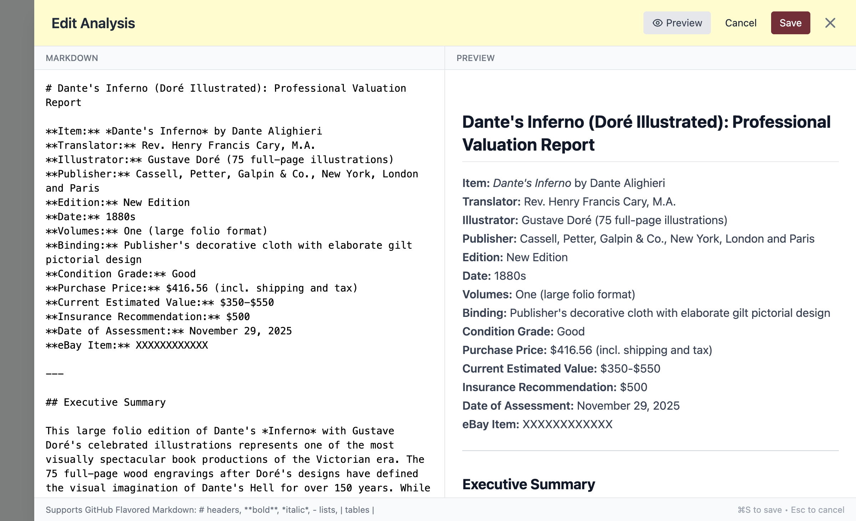Save the analysis changes
This screenshot has height=521, width=856.
pos(790,23)
